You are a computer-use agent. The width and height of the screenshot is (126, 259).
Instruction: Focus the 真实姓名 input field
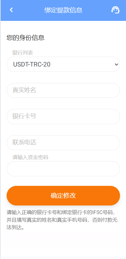pos(63,90)
